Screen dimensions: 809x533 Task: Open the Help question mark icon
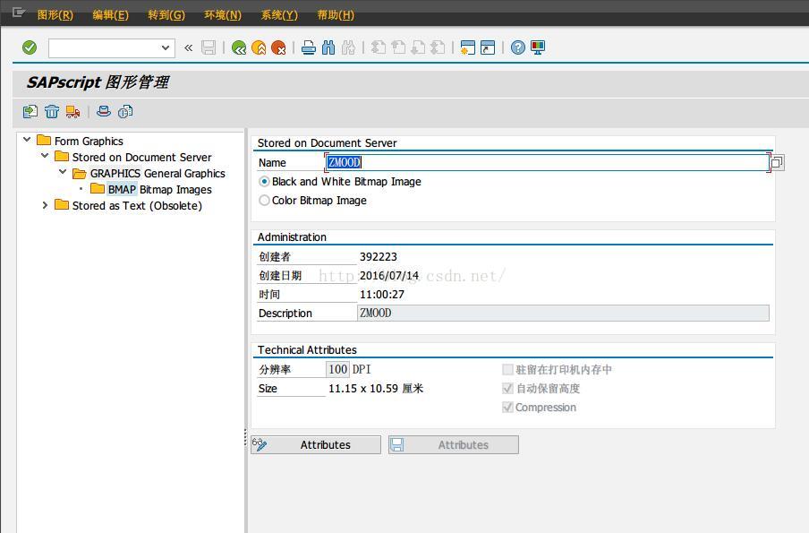pos(518,47)
